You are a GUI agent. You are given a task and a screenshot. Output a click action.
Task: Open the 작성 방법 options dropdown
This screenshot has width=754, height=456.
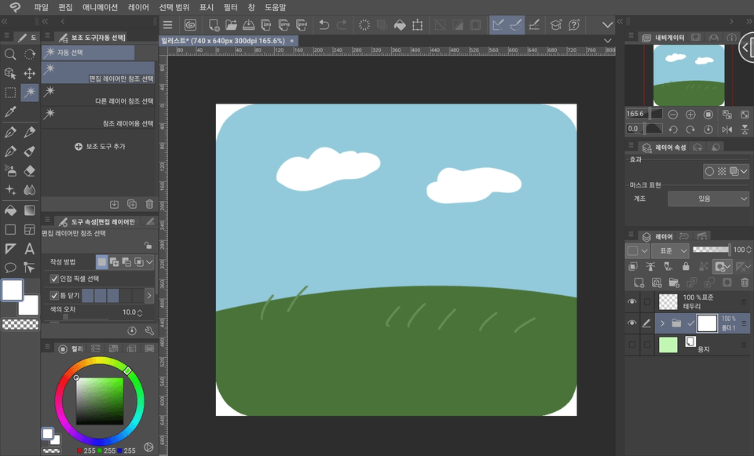pyautogui.click(x=149, y=262)
